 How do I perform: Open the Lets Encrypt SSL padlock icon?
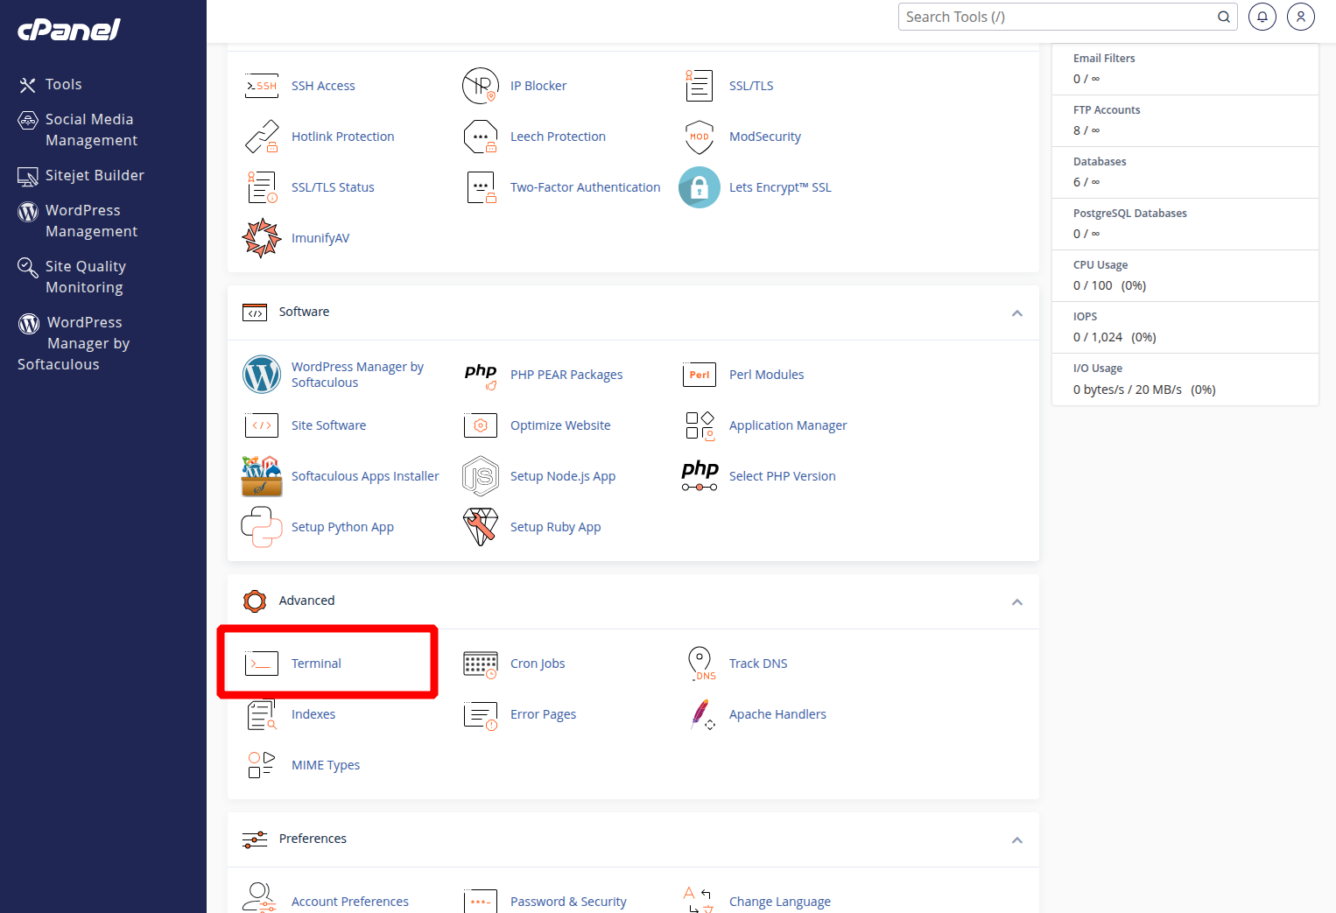pyautogui.click(x=700, y=187)
